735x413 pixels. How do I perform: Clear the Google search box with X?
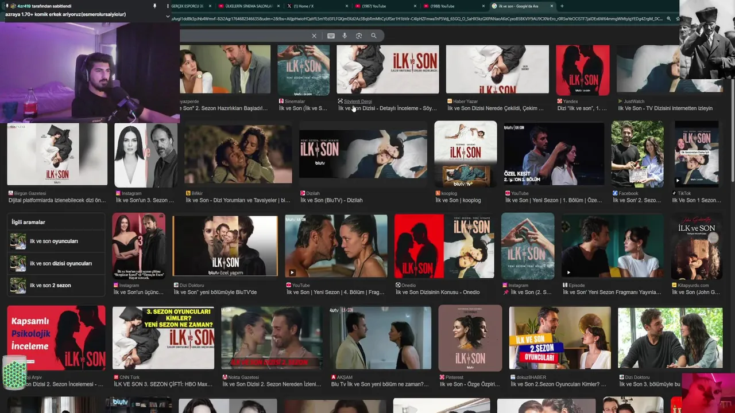point(314,36)
